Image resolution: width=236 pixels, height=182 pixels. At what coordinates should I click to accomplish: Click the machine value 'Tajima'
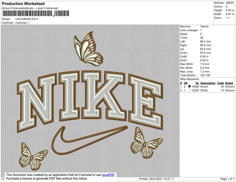pyautogui.click(x=204, y=26)
